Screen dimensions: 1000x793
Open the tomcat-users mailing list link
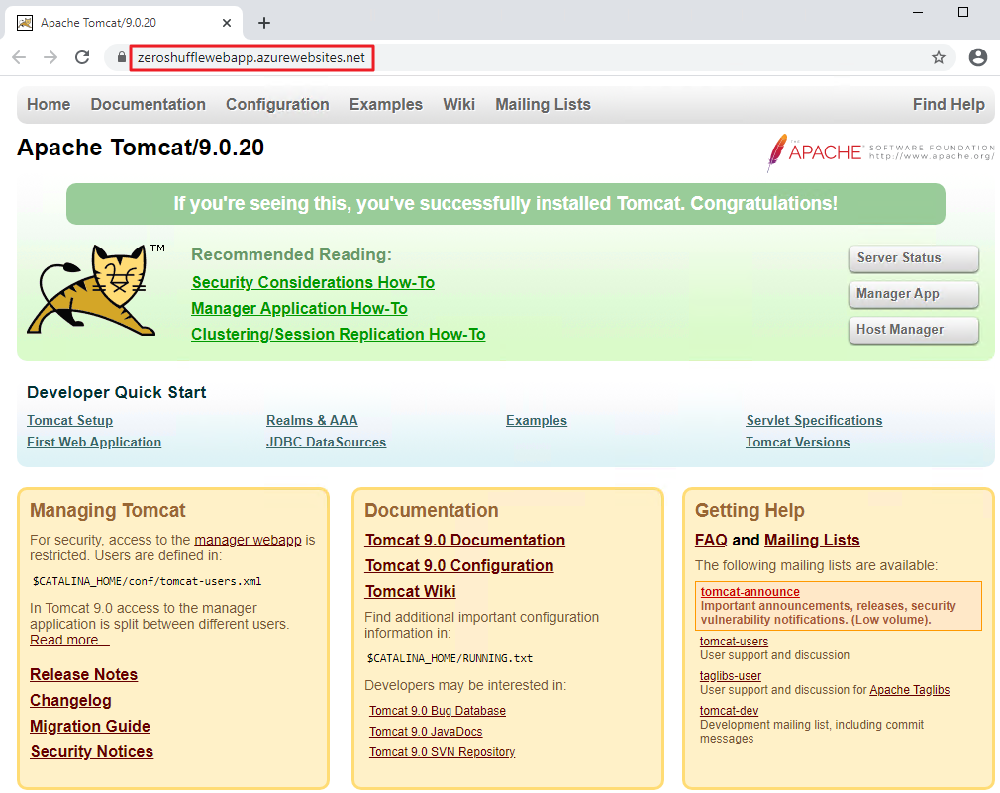(734, 642)
